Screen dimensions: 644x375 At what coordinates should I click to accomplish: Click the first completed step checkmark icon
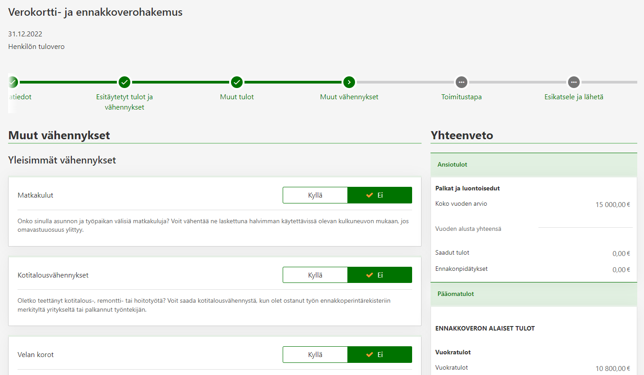tap(13, 82)
